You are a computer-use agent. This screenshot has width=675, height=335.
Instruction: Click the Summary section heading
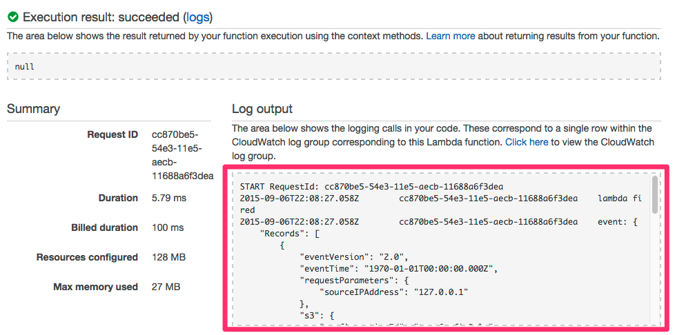tap(33, 109)
